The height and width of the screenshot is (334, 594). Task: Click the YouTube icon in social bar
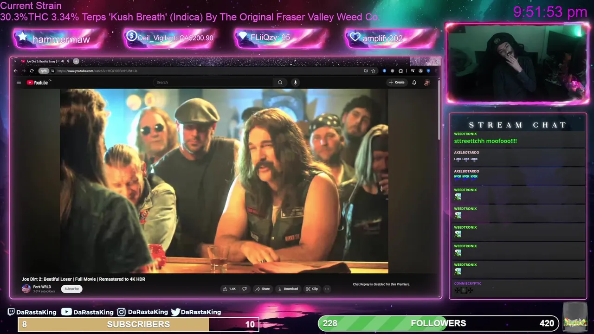click(x=66, y=312)
